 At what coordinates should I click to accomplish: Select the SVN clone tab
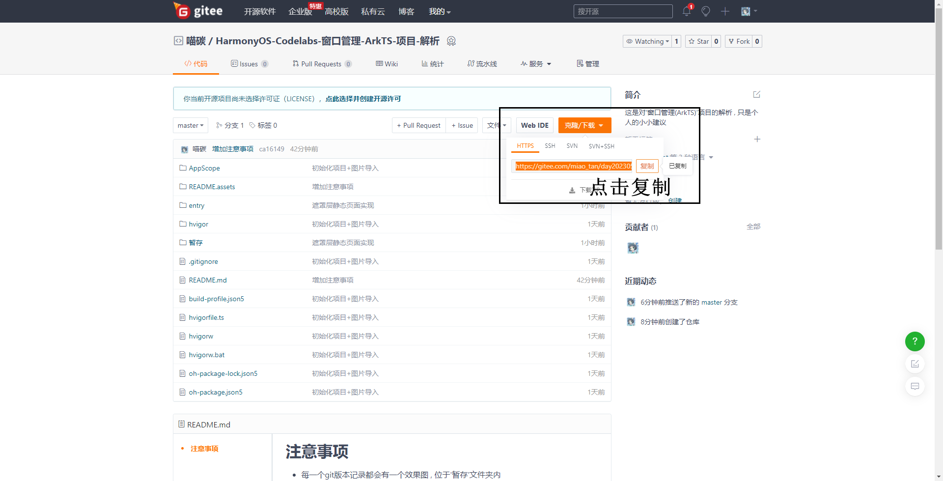tap(572, 146)
